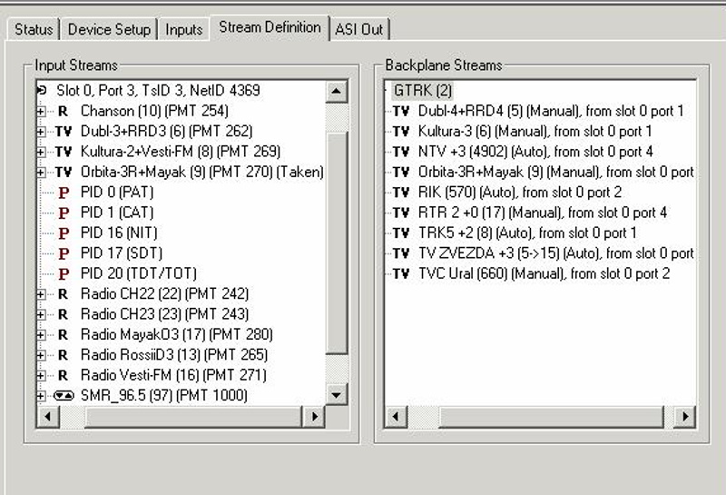Click the cassette icon beside SMR_96.5
The width and height of the screenshot is (726, 495).
pos(64,396)
